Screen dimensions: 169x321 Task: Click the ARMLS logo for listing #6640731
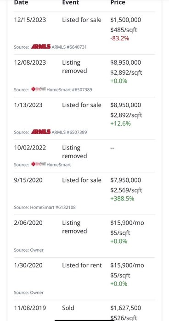(x=41, y=47)
